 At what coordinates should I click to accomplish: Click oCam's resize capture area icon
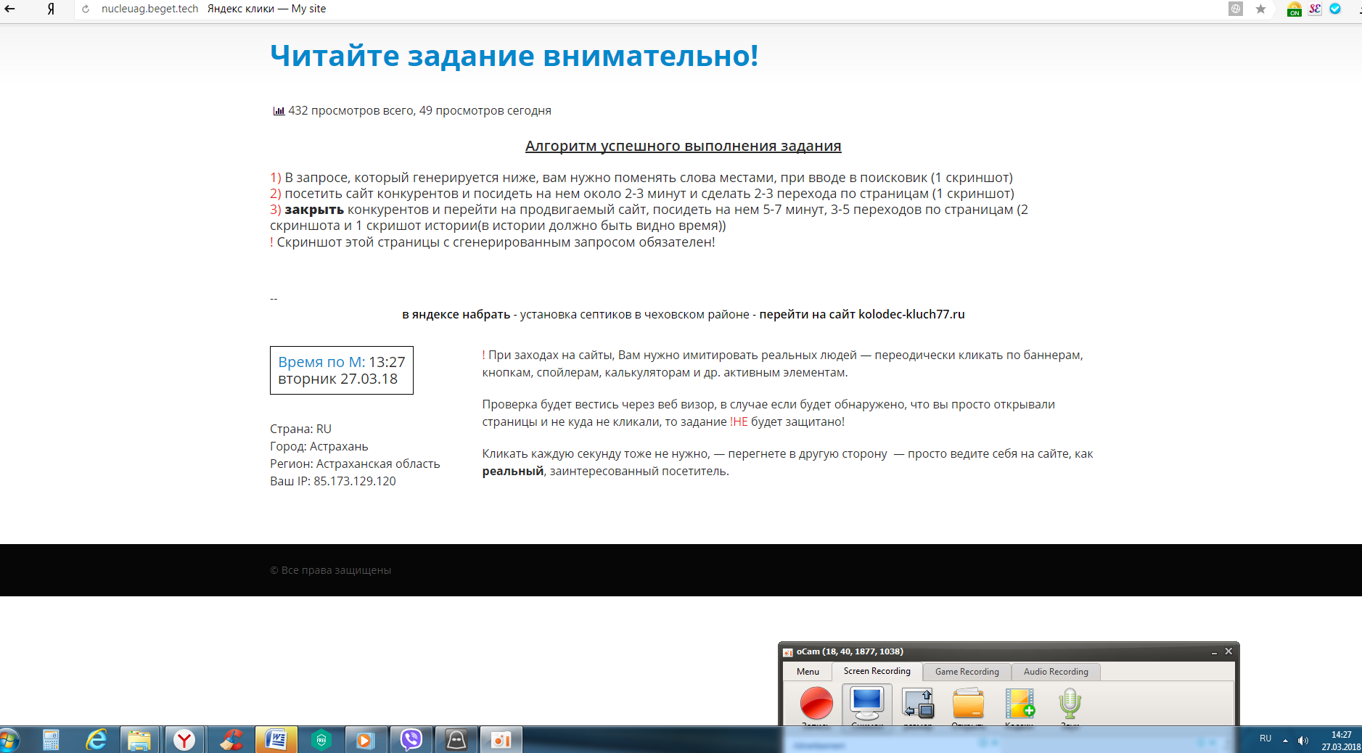918,704
